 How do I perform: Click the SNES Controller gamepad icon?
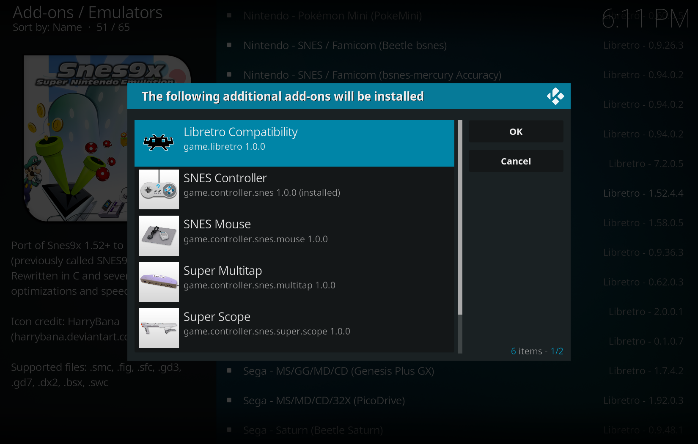point(159,189)
